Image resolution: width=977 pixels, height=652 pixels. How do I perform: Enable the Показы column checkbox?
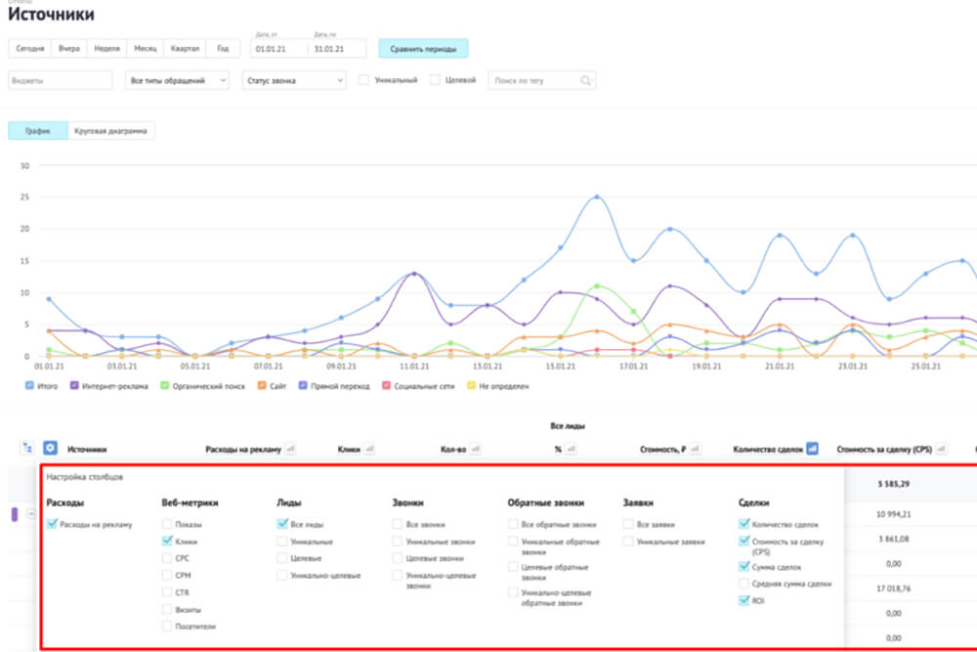point(166,524)
